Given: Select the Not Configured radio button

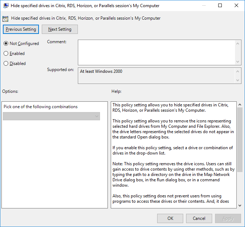Looking at the screenshot, I should pyautogui.click(x=6, y=44).
